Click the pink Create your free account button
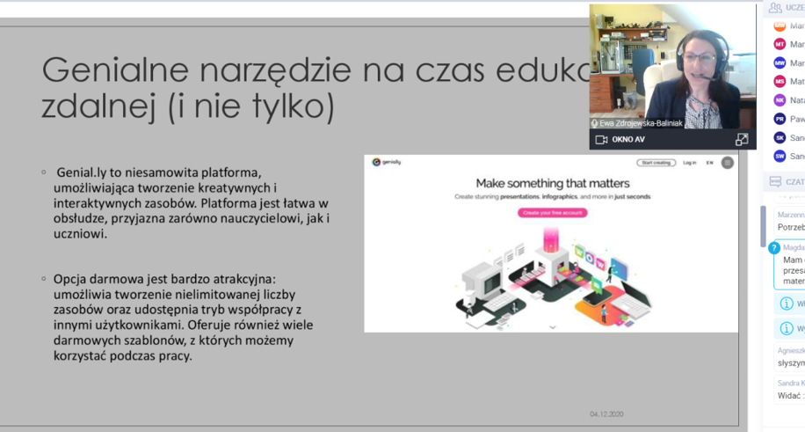 click(552, 213)
